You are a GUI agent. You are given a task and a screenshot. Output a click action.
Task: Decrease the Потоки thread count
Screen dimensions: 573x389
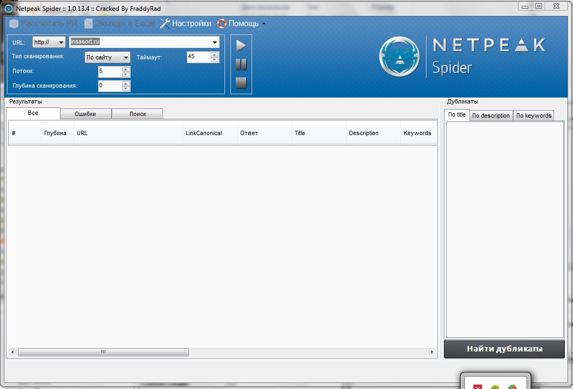[x=126, y=74]
